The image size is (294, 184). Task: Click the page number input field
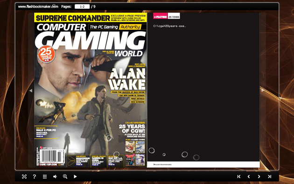pos(82,7)
